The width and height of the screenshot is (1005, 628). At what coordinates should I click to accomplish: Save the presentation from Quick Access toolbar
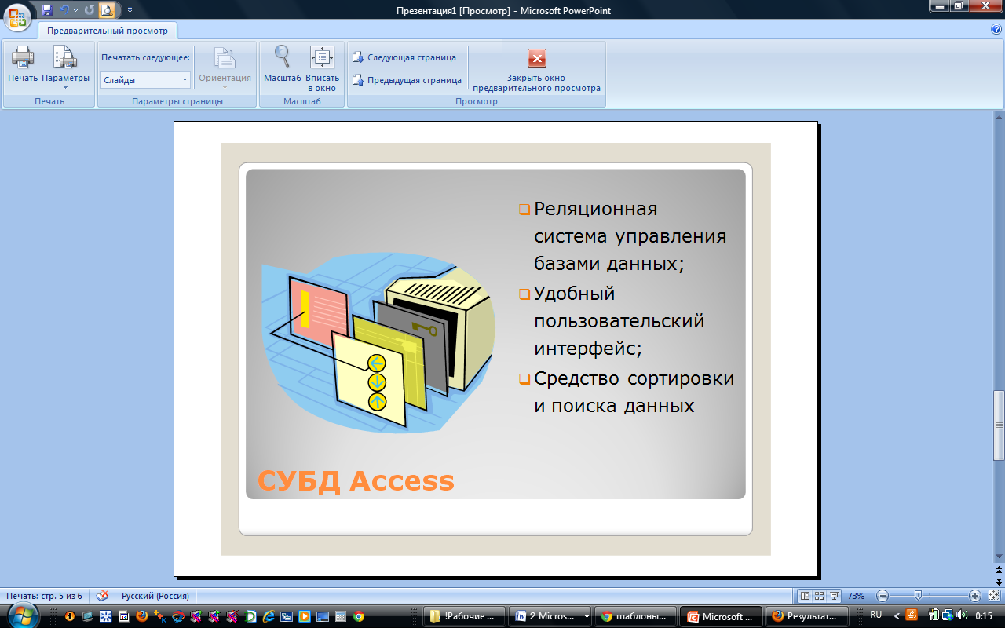click(47, 10)
